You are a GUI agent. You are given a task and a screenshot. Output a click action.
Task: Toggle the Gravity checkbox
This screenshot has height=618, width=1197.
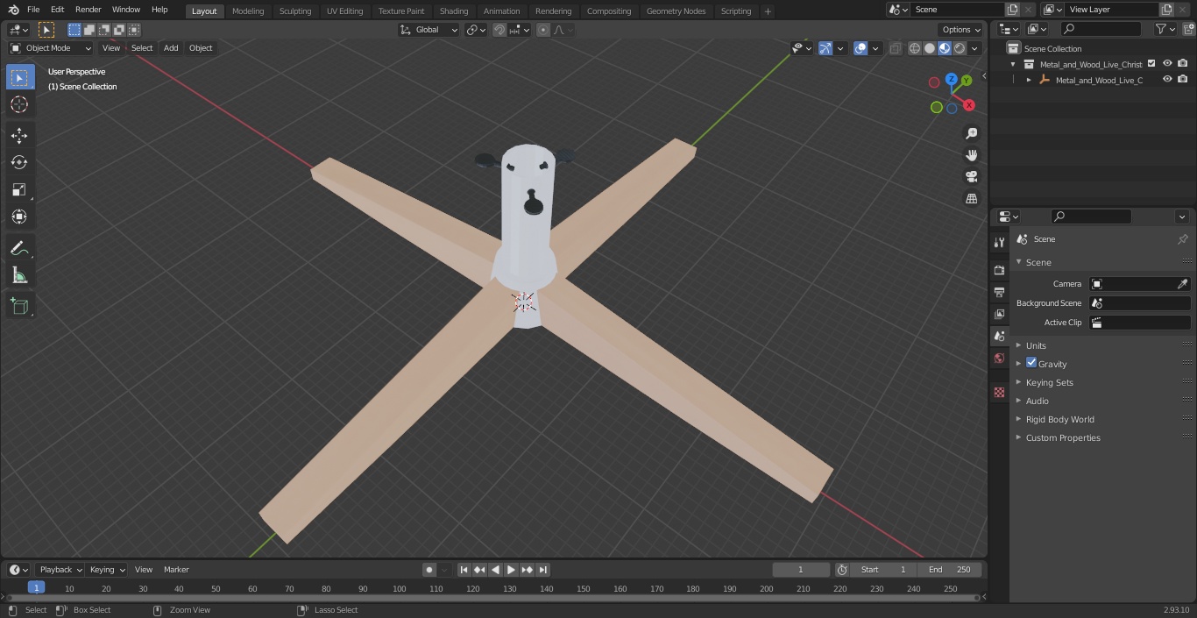click(1031, 363)
